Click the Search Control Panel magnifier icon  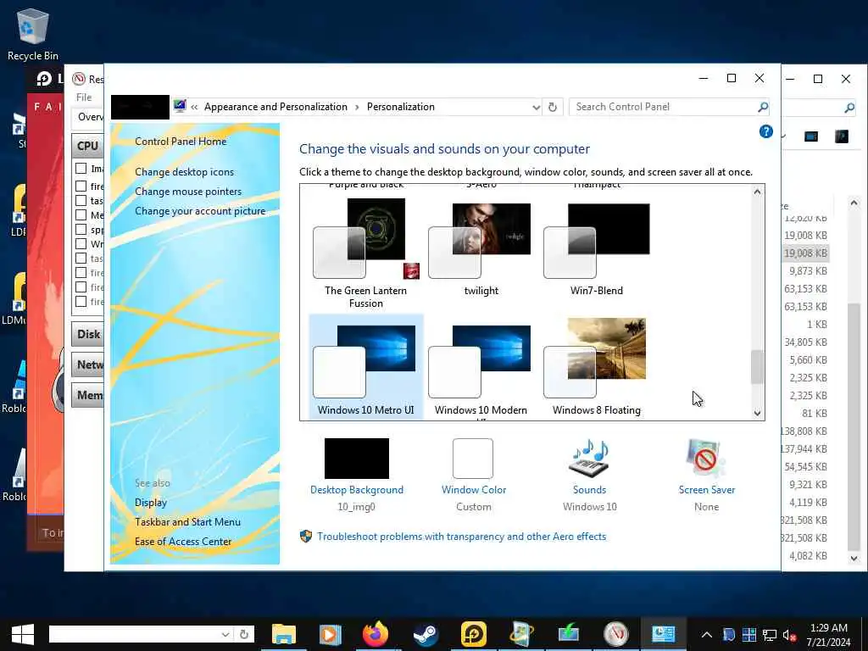point(763,107)
